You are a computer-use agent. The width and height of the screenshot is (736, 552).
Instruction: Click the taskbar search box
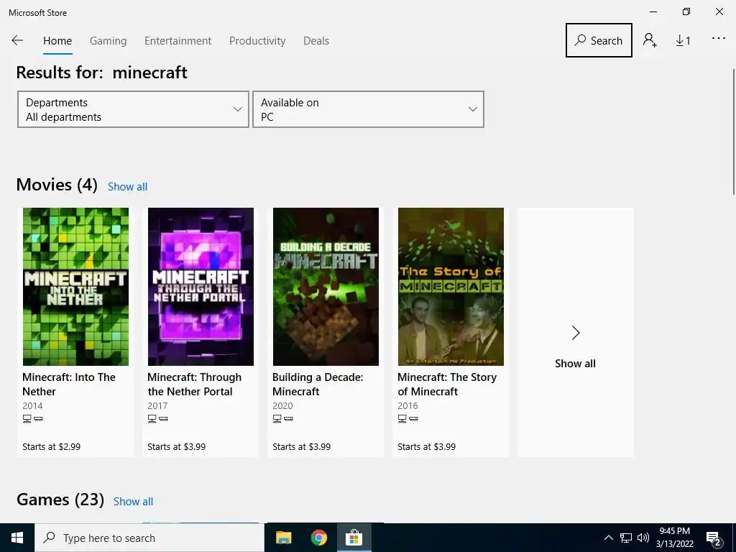149,538
